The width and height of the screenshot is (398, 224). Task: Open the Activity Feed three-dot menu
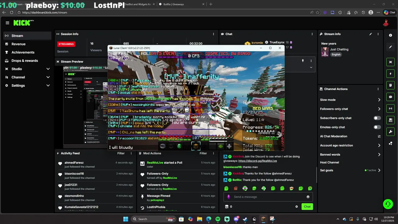coord(131,153)
